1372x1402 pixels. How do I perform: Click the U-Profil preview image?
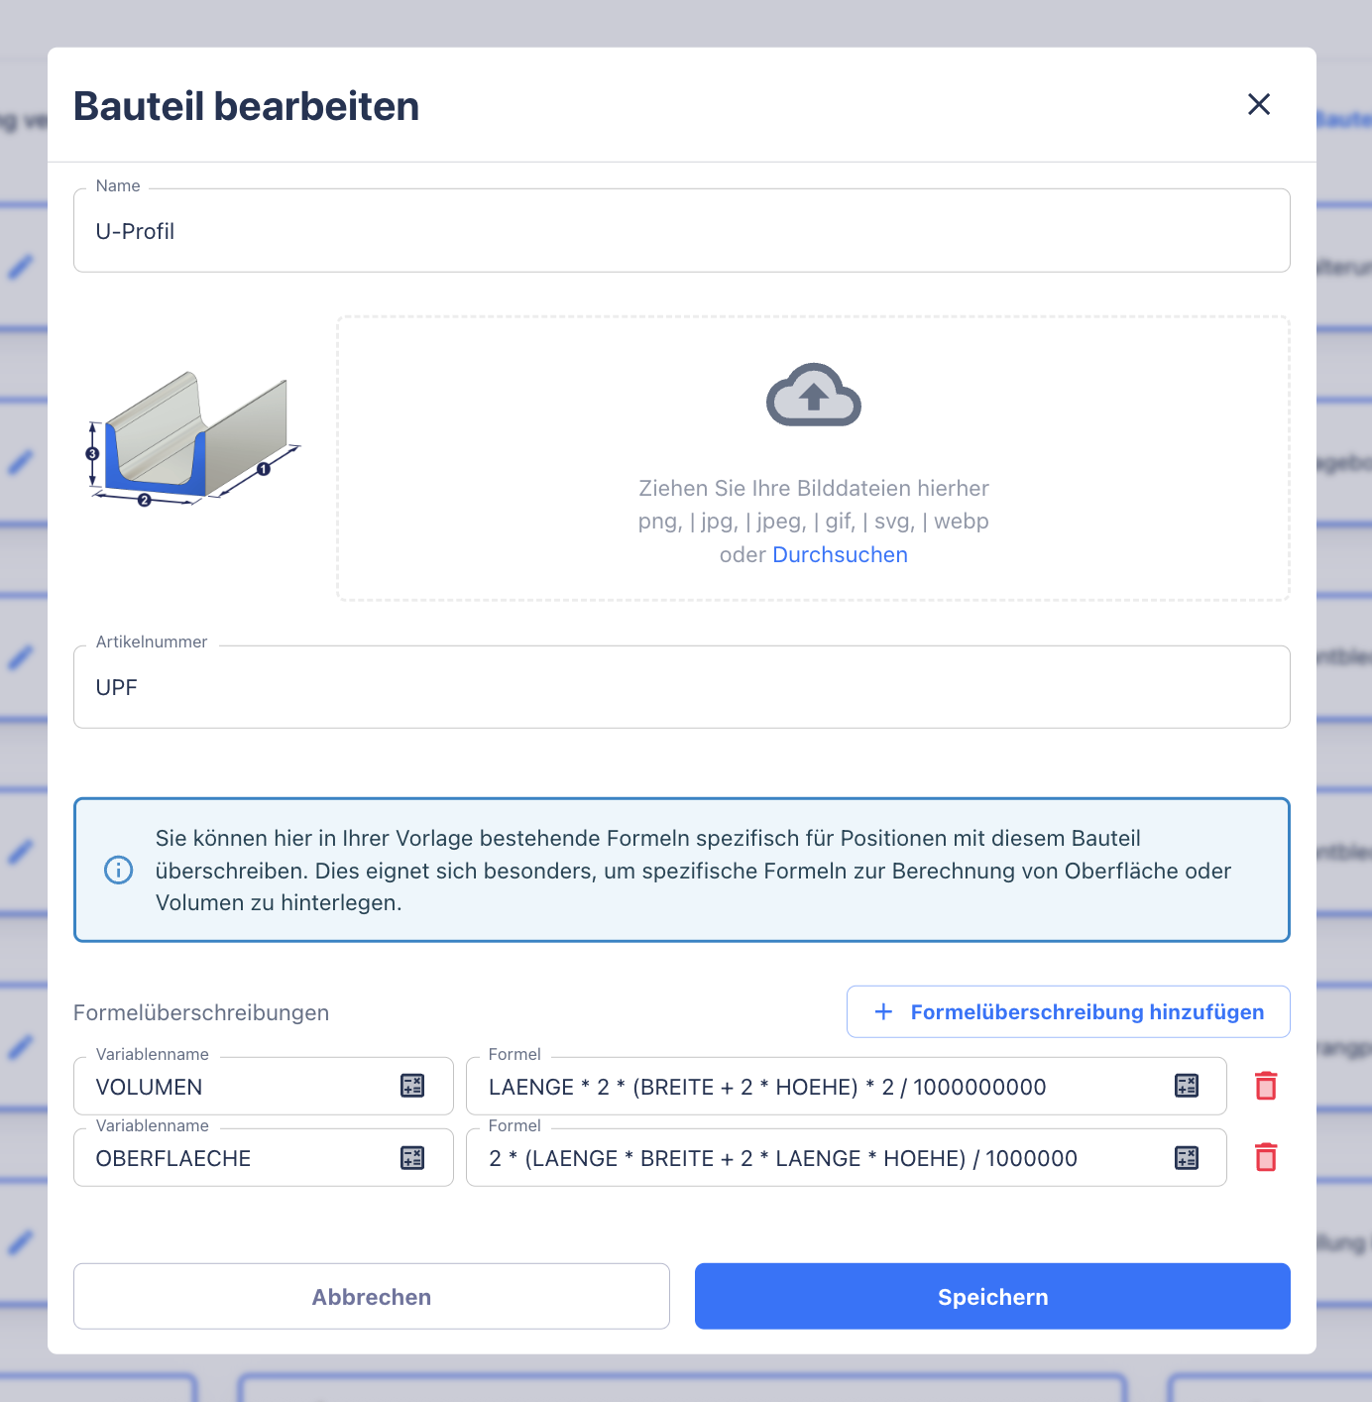(192, 438)
